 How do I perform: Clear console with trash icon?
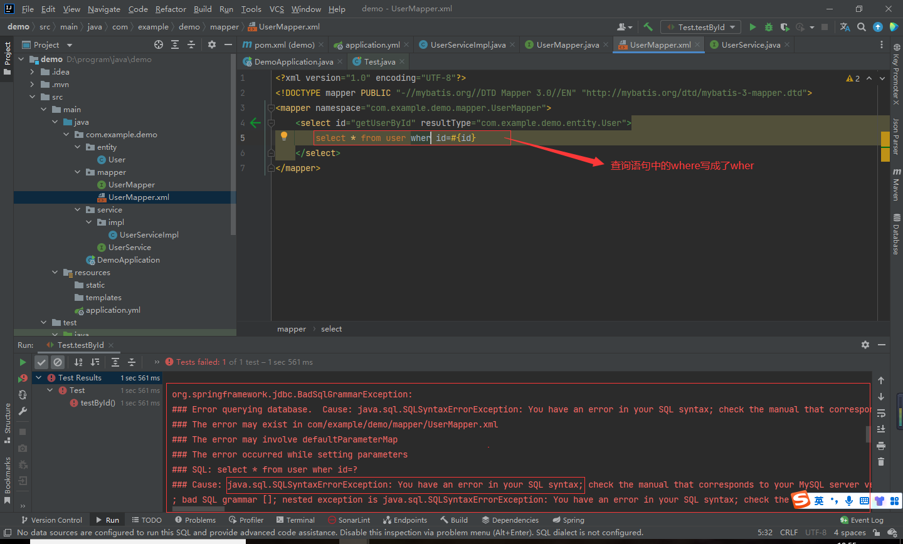tap(881, 462)
